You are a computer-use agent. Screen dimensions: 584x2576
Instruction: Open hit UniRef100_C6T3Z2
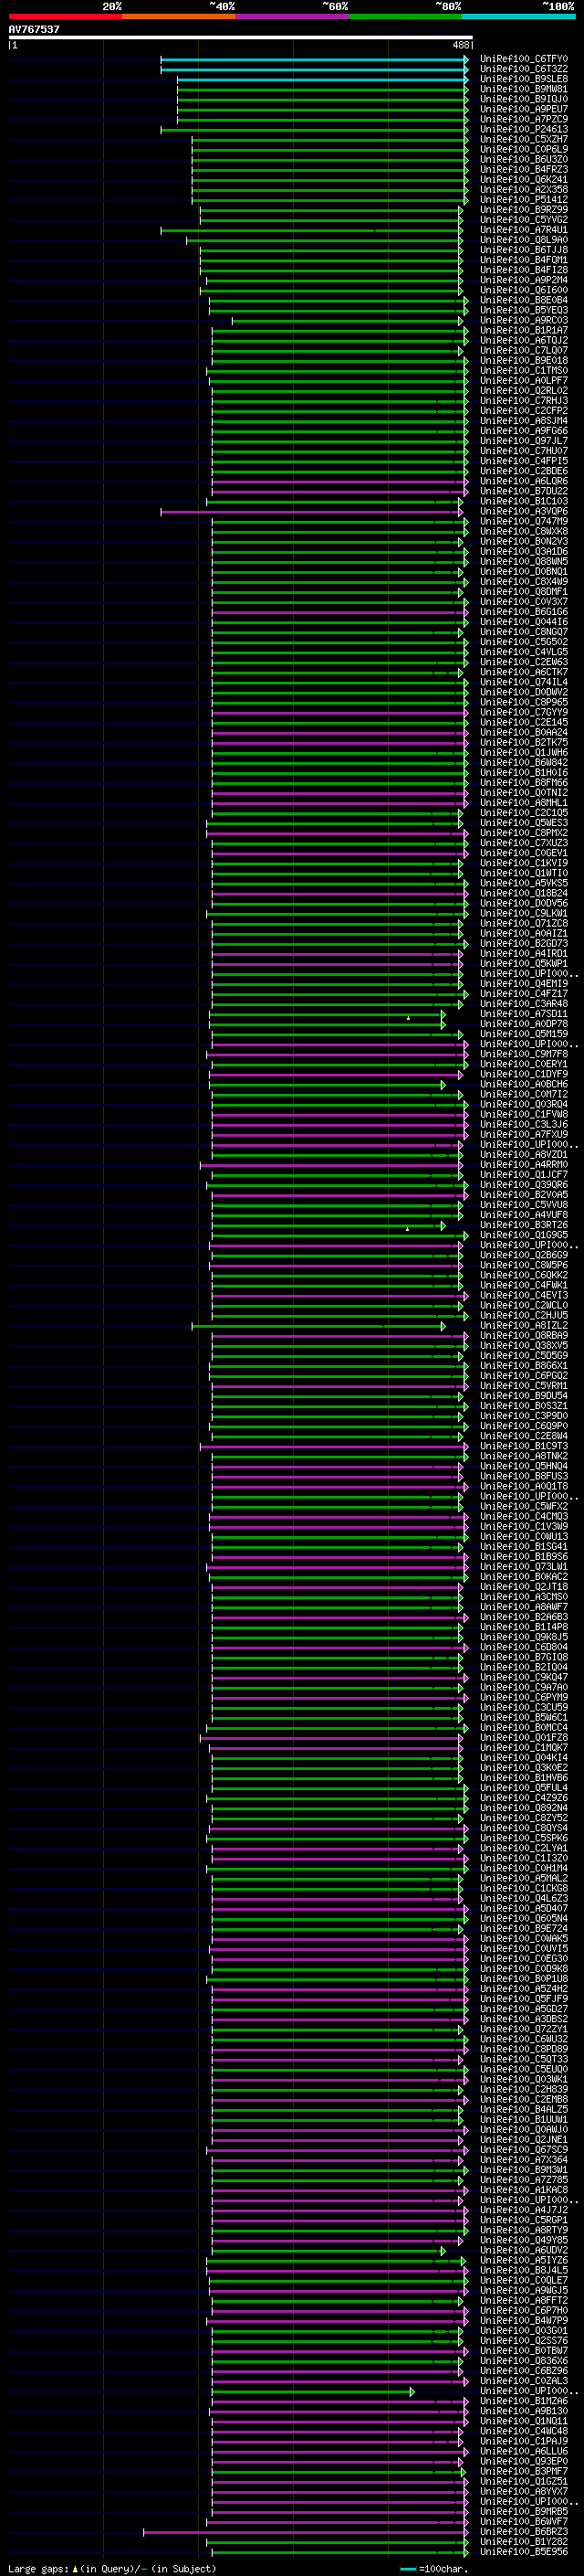523,69
